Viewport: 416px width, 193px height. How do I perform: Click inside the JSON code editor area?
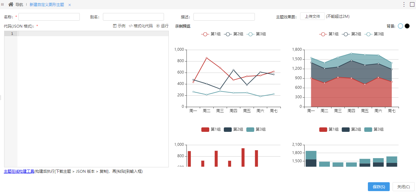[93, 99]
